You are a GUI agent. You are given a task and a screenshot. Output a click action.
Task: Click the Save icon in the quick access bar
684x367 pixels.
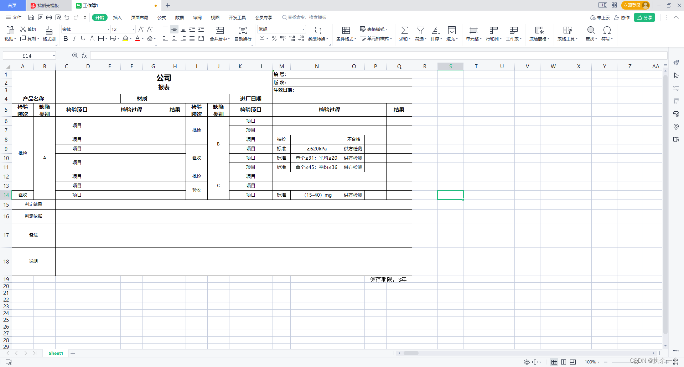(x=31, y=17)
